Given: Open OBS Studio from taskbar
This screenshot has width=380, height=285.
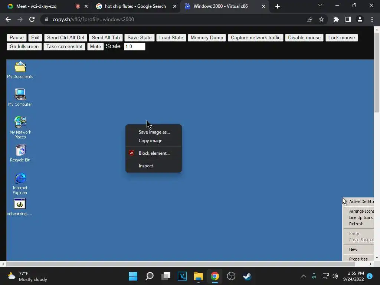Looking at the screenshot, I should pyautogui.click(x=231, y=276).
